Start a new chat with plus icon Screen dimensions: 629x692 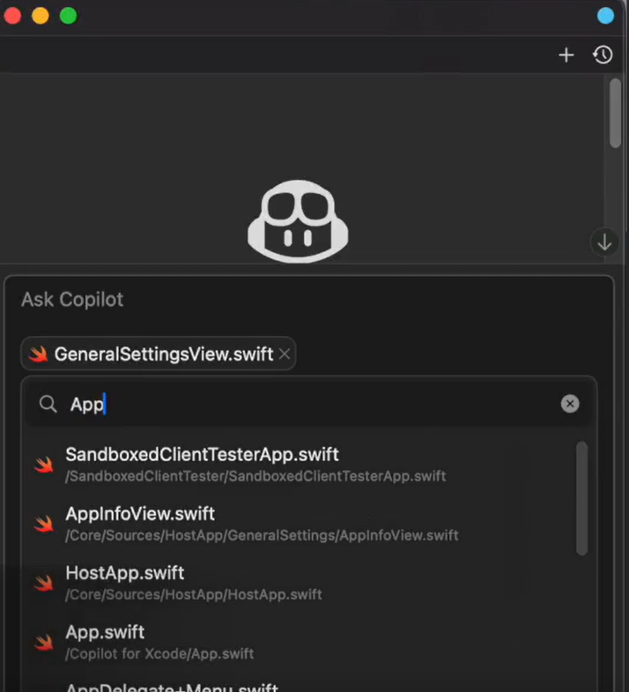(x=566, y=56)
